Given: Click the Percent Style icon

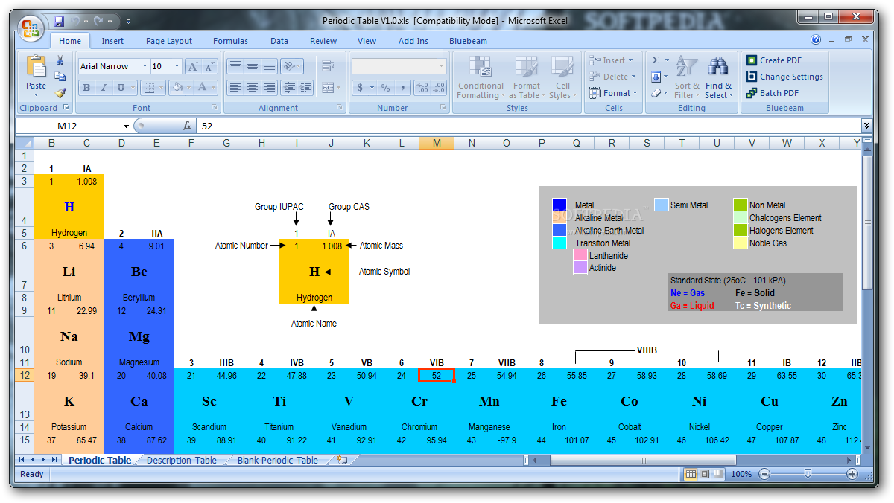Looking at the screenshot, I should tap(386, 88).
